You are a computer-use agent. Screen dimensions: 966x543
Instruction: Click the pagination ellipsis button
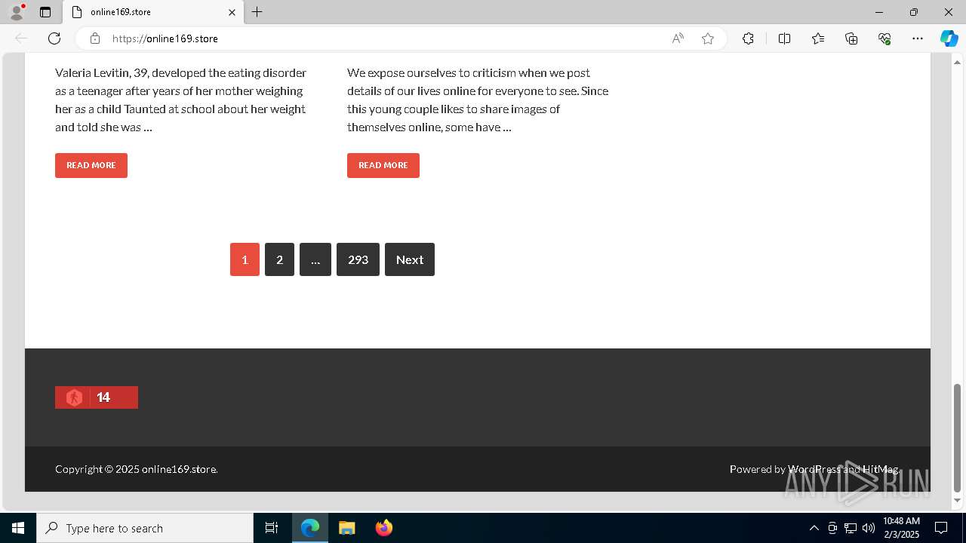[x=315, y=259]
